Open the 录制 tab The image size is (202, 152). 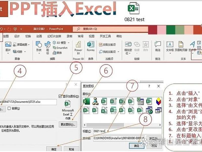coord(69,36)
